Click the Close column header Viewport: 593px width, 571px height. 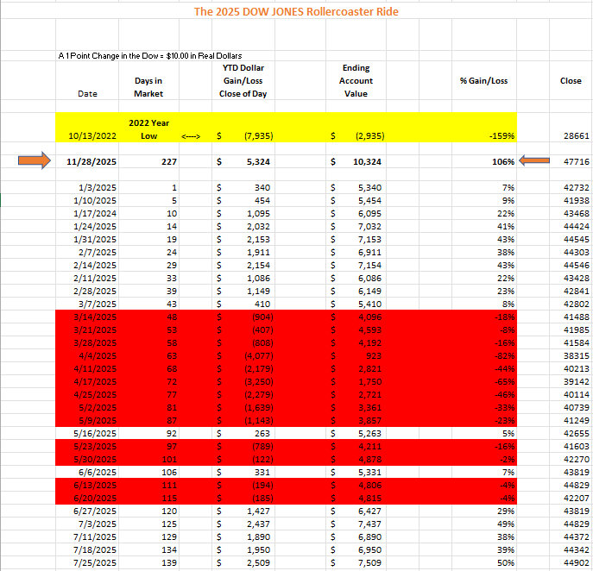pyautogui.click(x=570, y=80)
